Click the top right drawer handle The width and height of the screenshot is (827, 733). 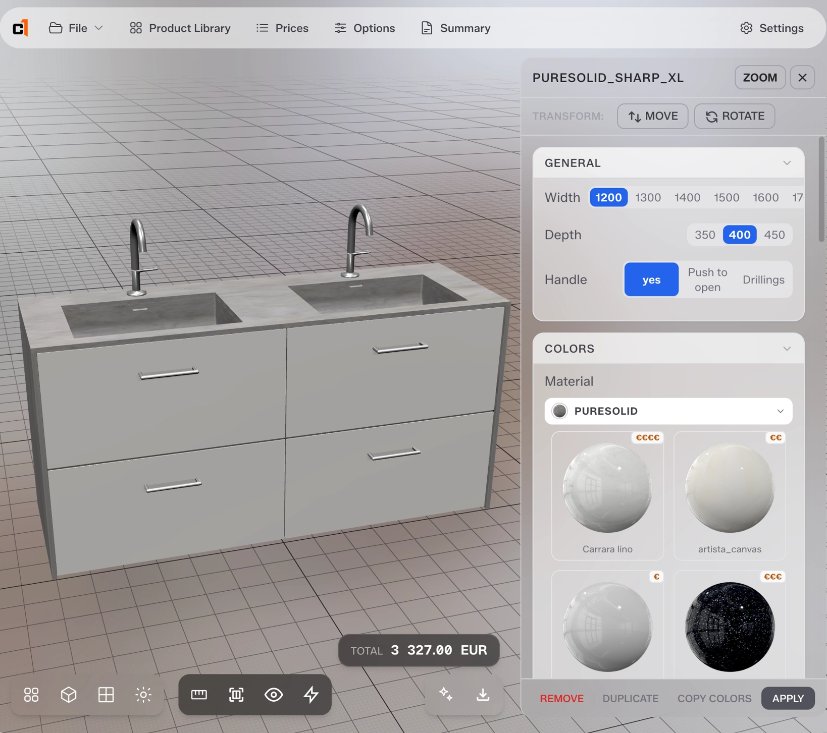point(400,348)
